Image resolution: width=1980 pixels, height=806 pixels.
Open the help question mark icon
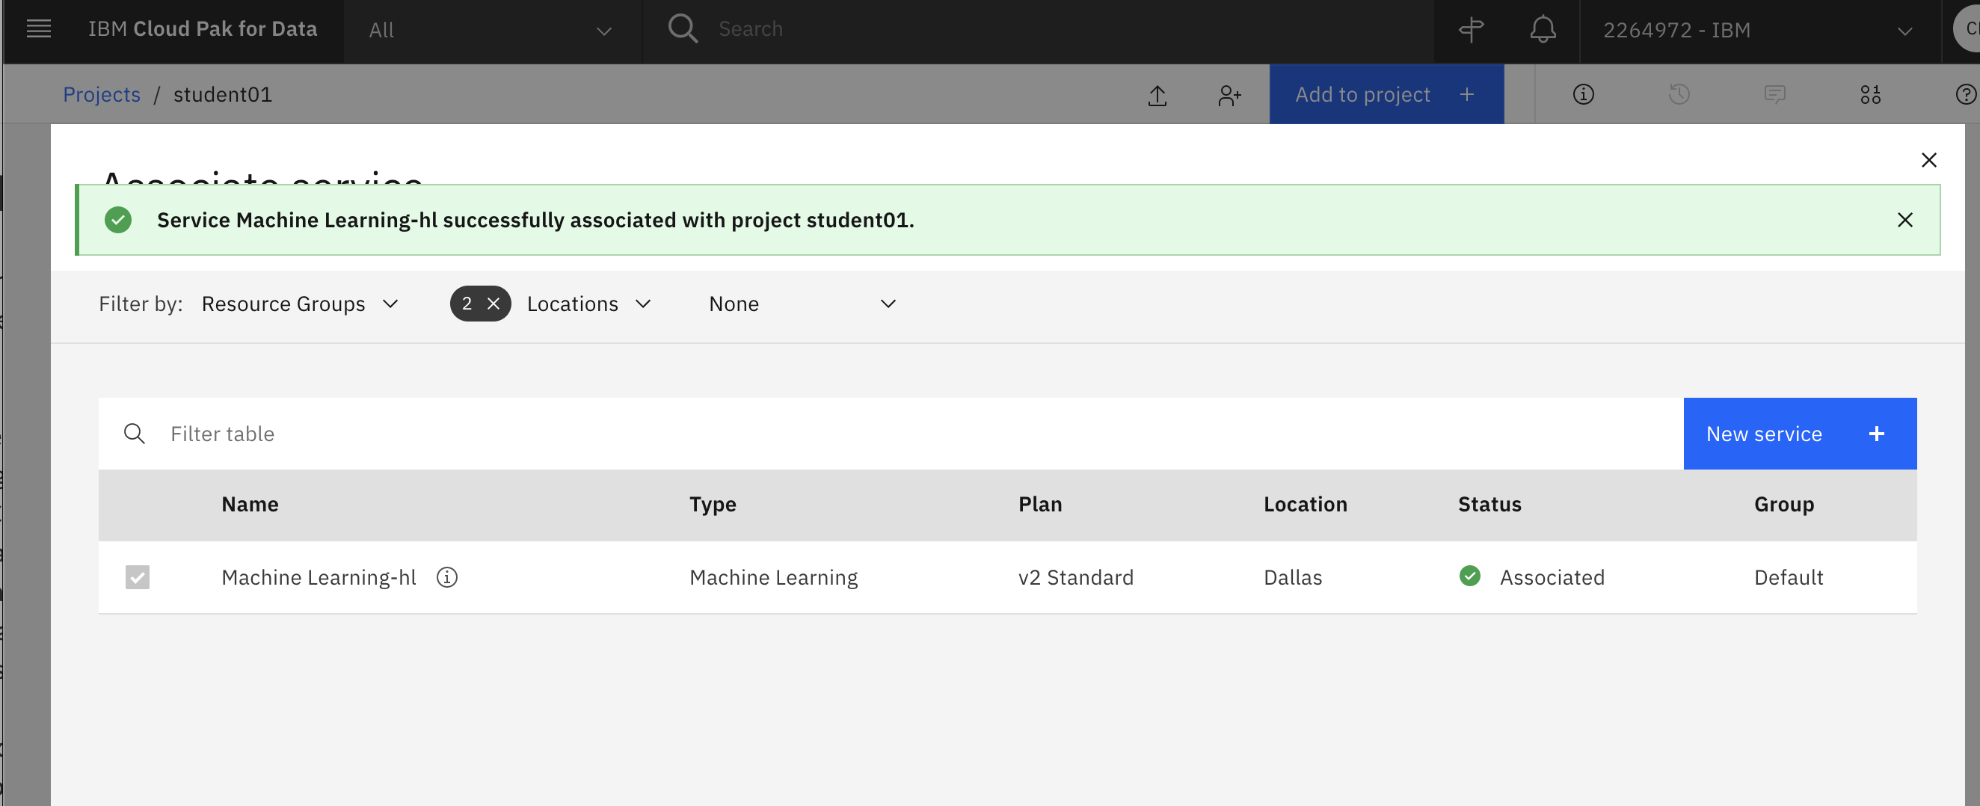point(1965,94)
